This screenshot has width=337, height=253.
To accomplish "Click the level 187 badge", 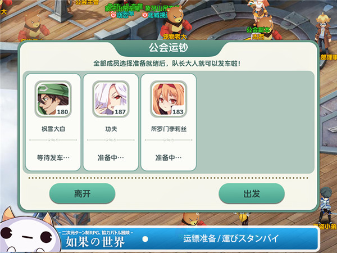I will pos(120,112).
